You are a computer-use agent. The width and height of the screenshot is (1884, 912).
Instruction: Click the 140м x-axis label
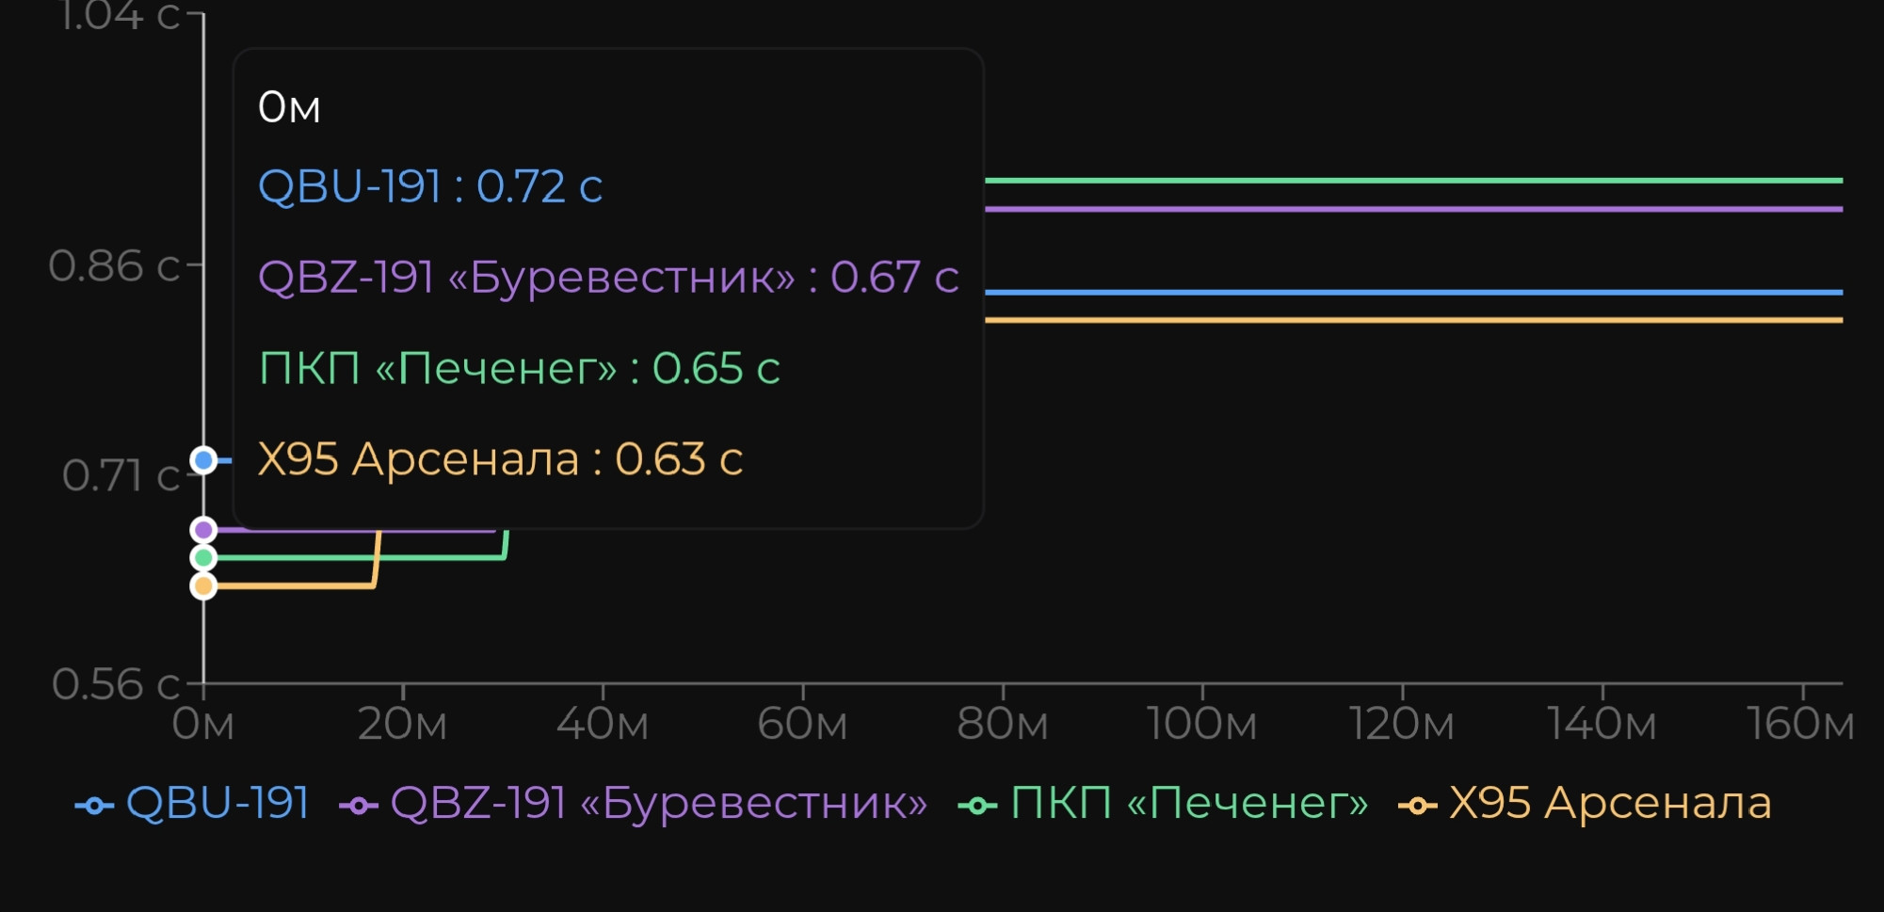(x=1602, y=725)
